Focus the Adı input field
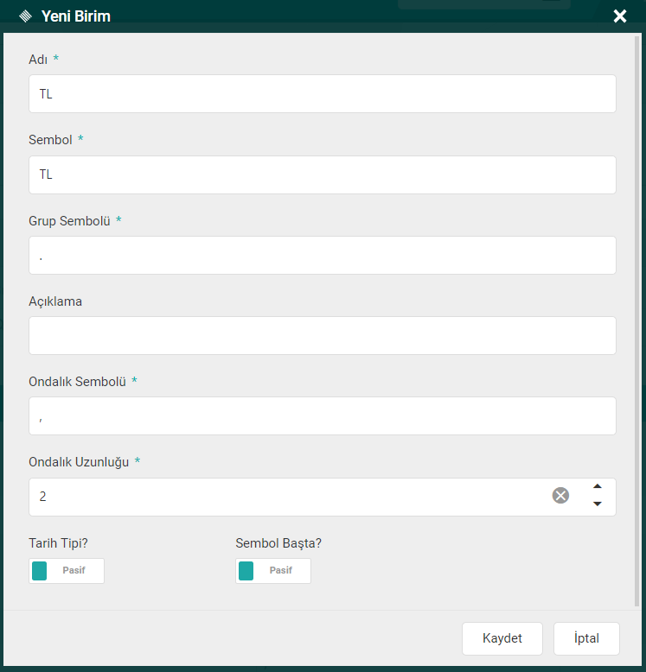646x672 pixels. (322, 93)
